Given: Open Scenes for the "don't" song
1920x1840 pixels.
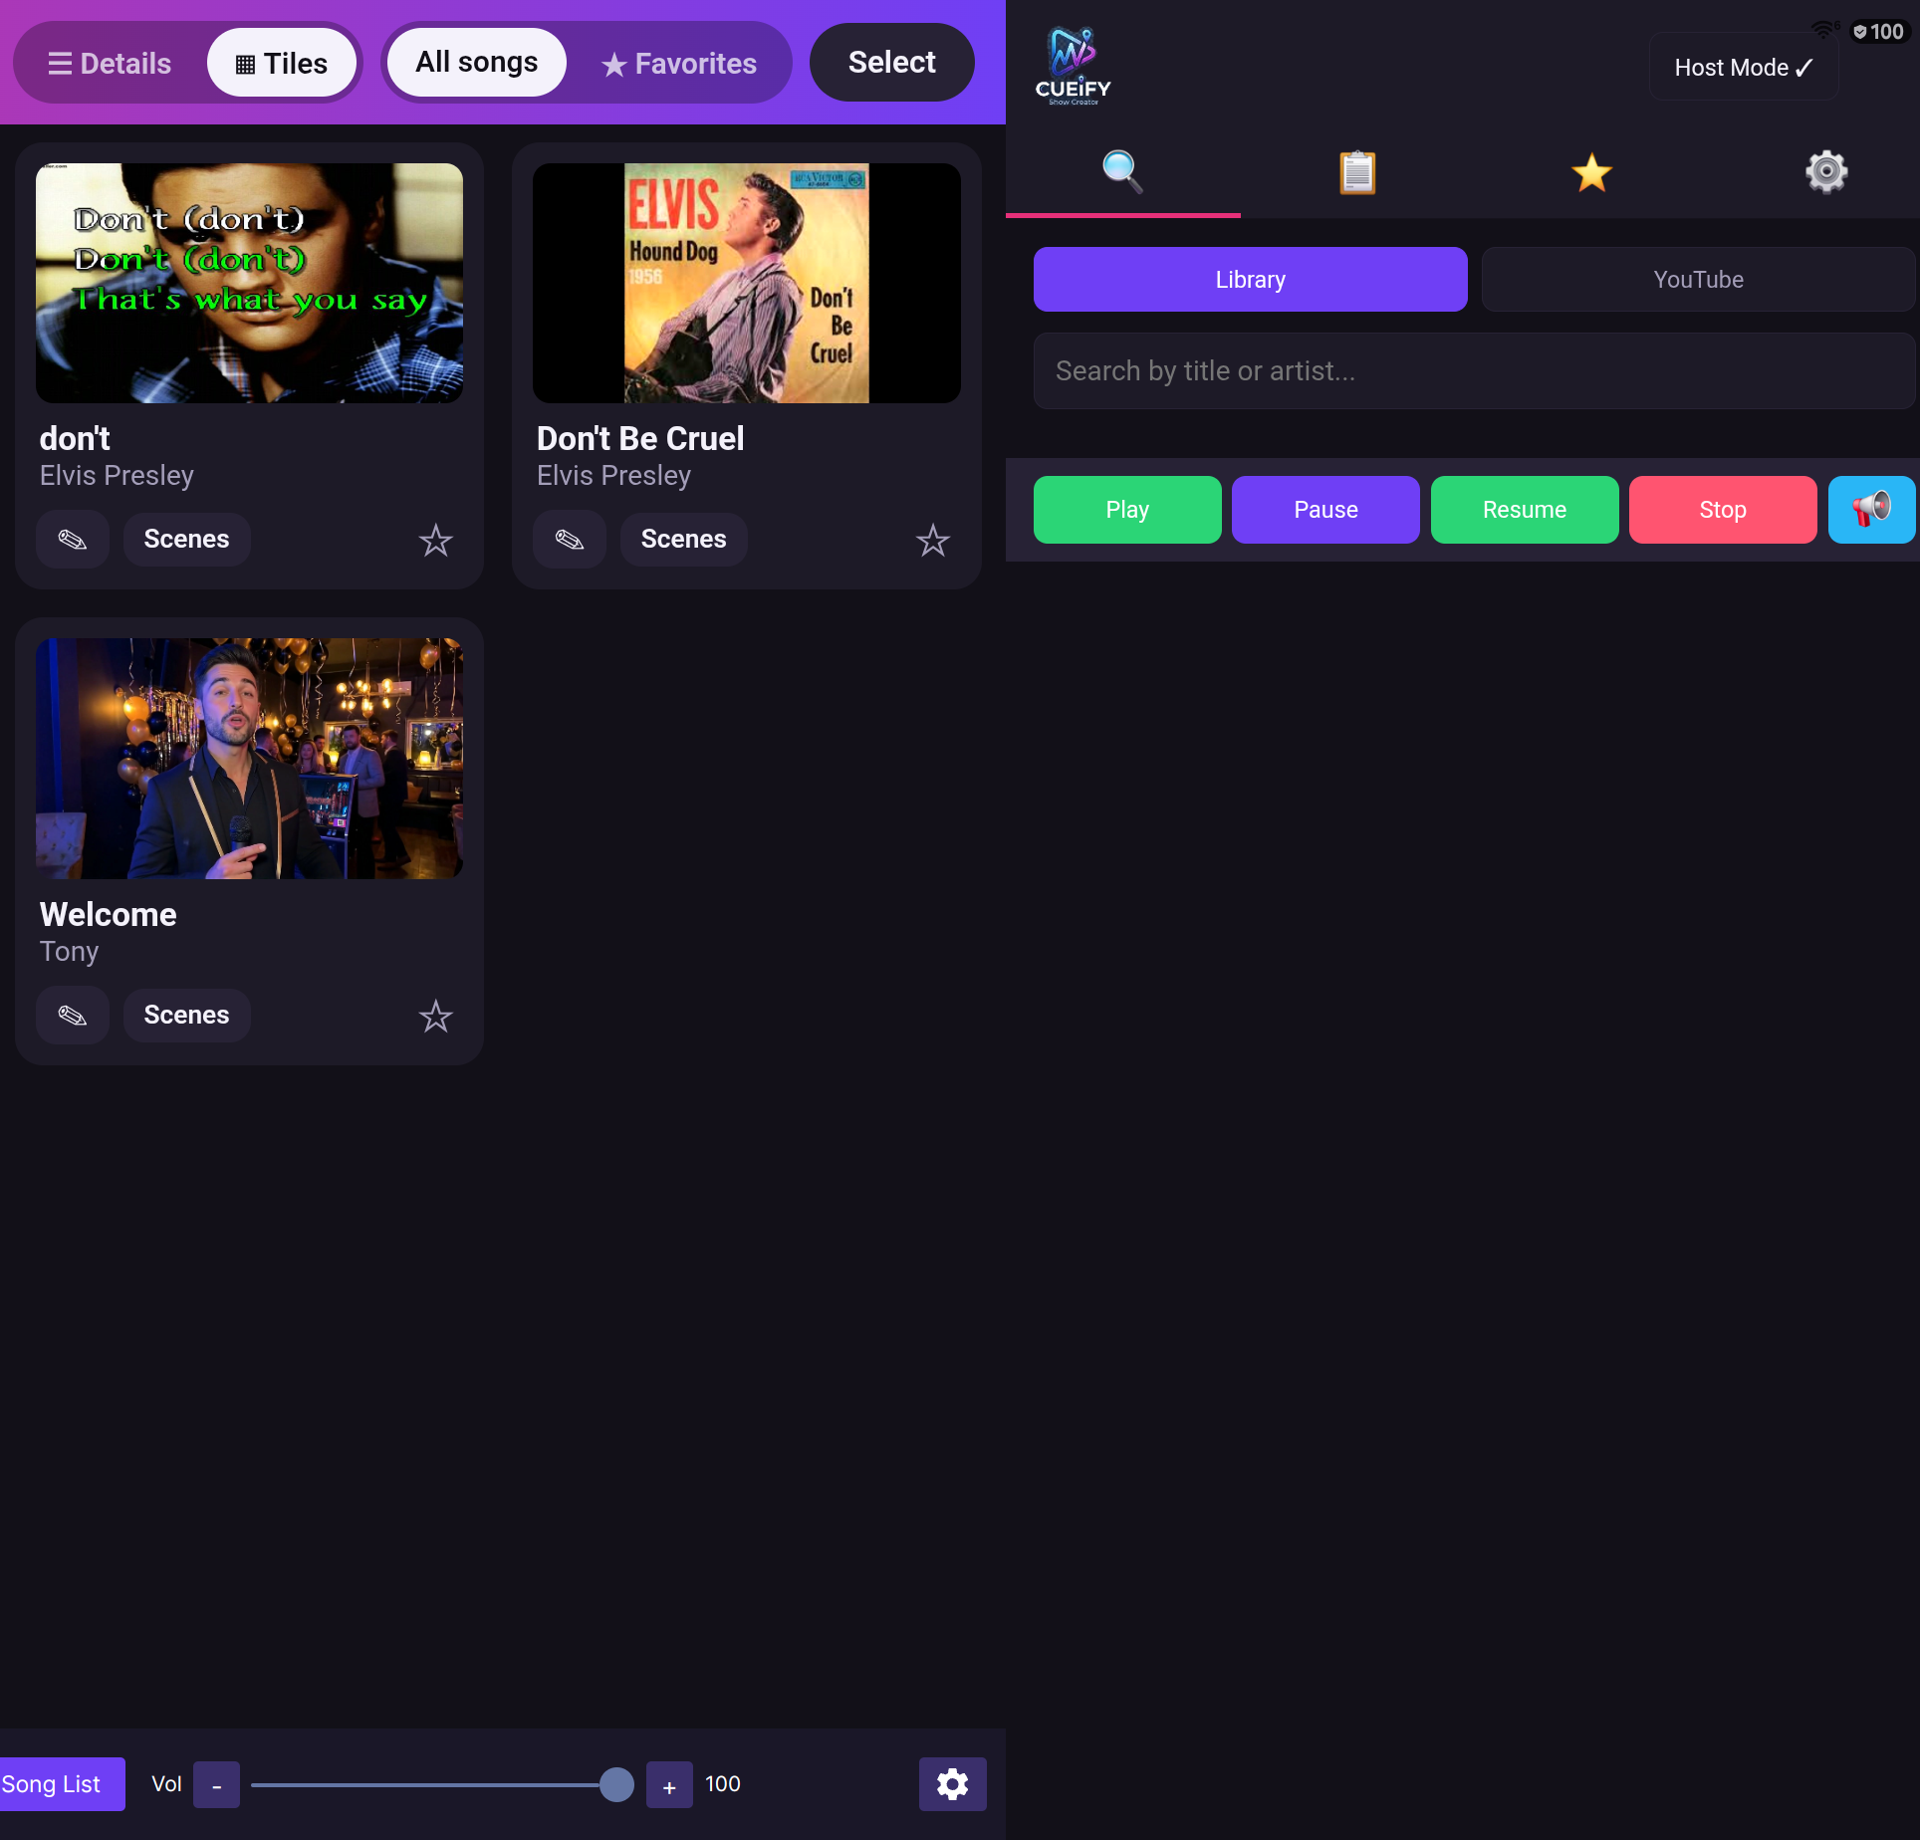Looking at the screenshot, I should click(x=186, y=540).
